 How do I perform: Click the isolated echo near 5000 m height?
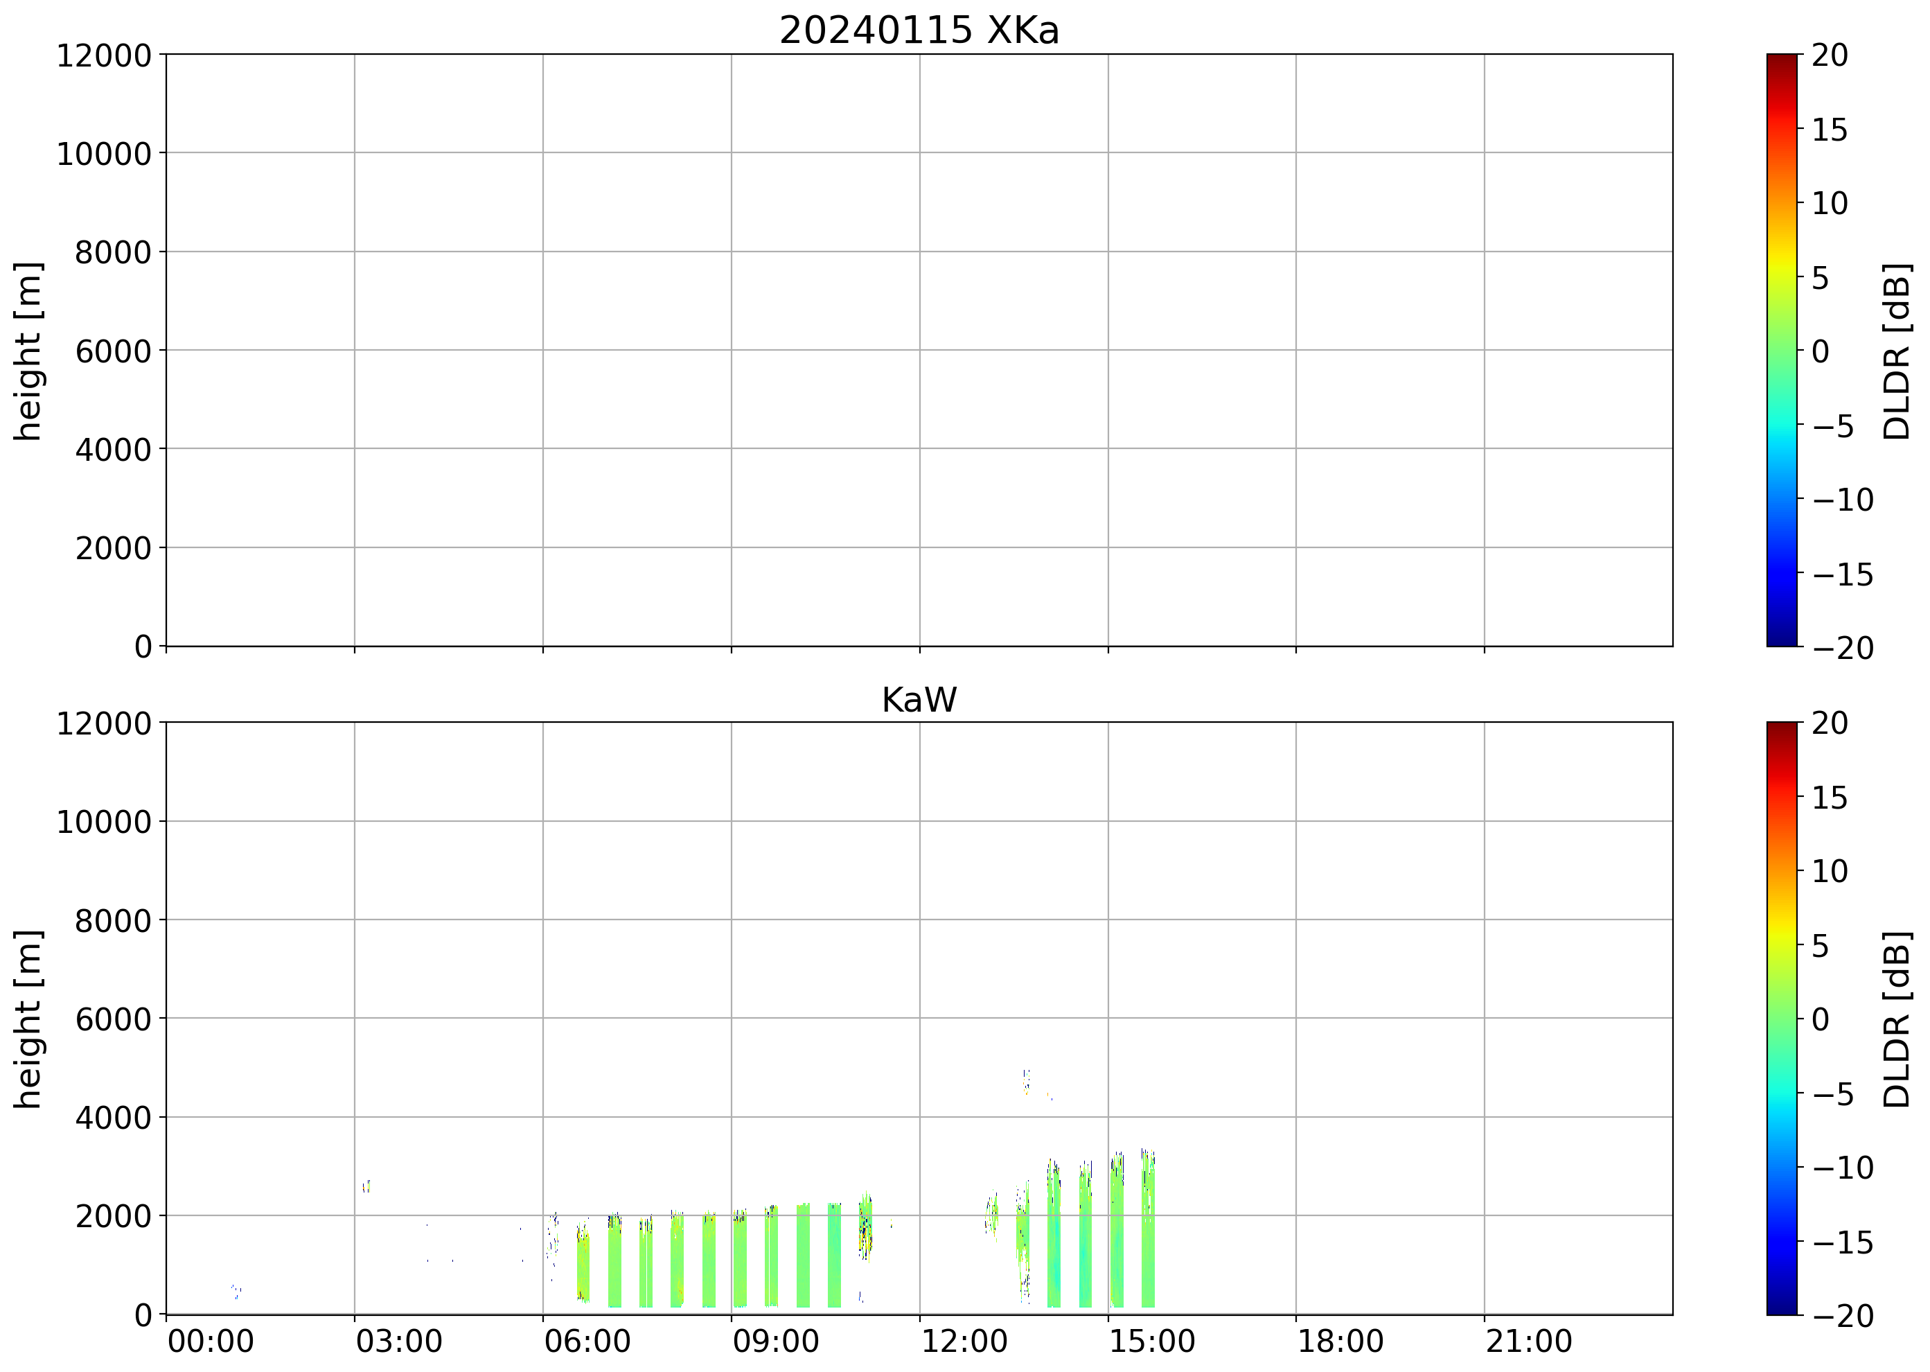point(1026,1080)
